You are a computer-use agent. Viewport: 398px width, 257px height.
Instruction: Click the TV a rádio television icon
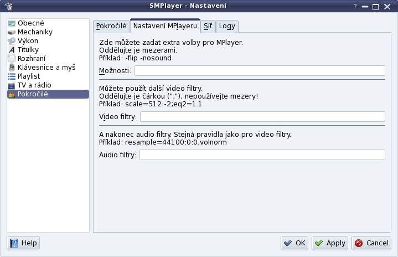coord(12,85)
